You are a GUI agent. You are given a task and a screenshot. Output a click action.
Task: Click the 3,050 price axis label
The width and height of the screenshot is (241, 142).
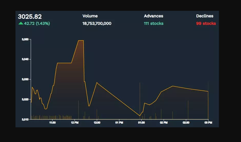pos(26,39)
